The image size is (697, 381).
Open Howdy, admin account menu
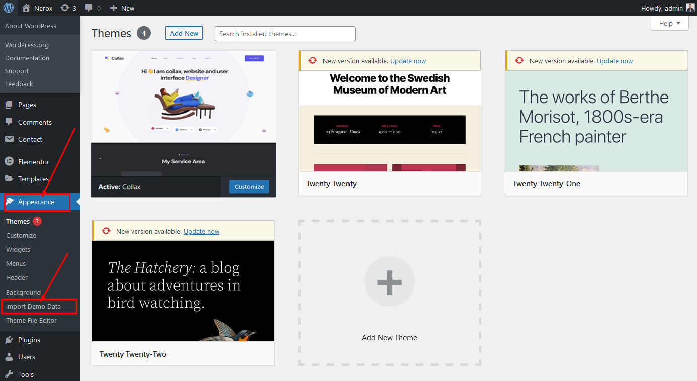[668, 8]
